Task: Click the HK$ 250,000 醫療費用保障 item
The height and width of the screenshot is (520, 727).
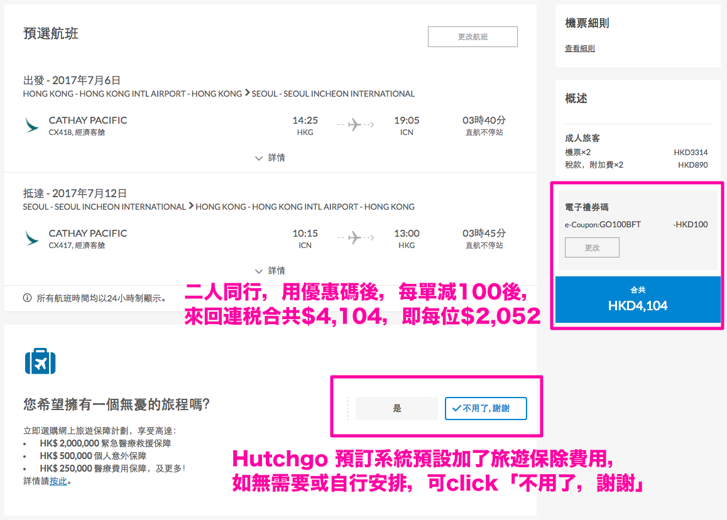Action: click(112, 469)
